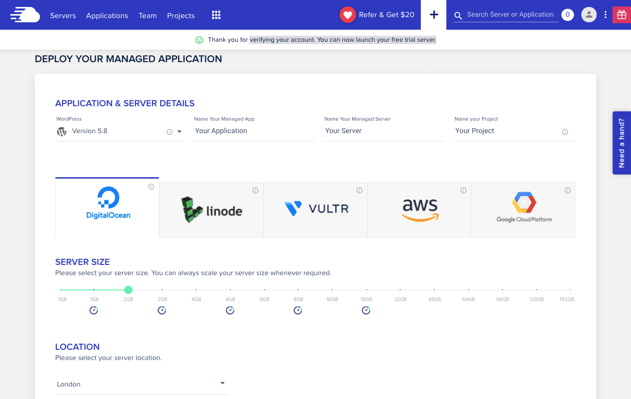Open the Projects menu
Viewport: 631px width, 399px height.
[181, 15]
